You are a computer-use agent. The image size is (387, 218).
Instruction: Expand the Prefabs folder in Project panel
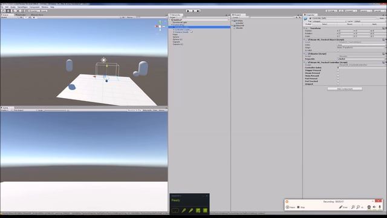(x=233, y=21)
